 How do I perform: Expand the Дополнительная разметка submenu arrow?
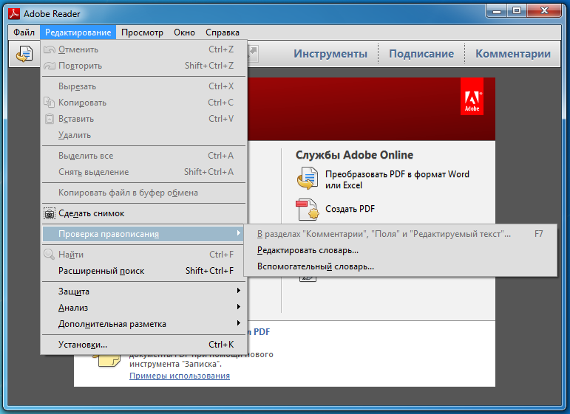(x=239, y=323)
